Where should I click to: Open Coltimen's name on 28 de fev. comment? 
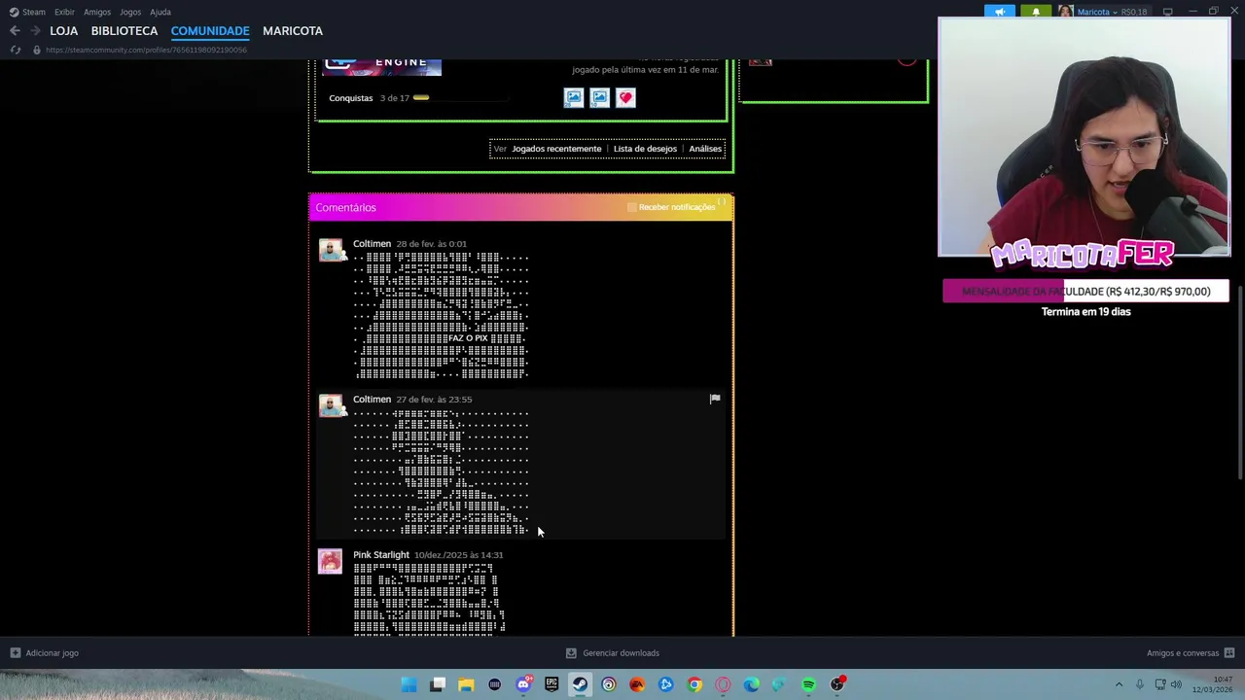[372, 244]
